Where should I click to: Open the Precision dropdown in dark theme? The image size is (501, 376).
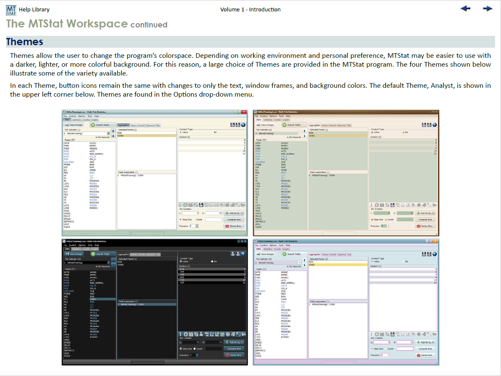pyautogui.click(x=196, y=355)
